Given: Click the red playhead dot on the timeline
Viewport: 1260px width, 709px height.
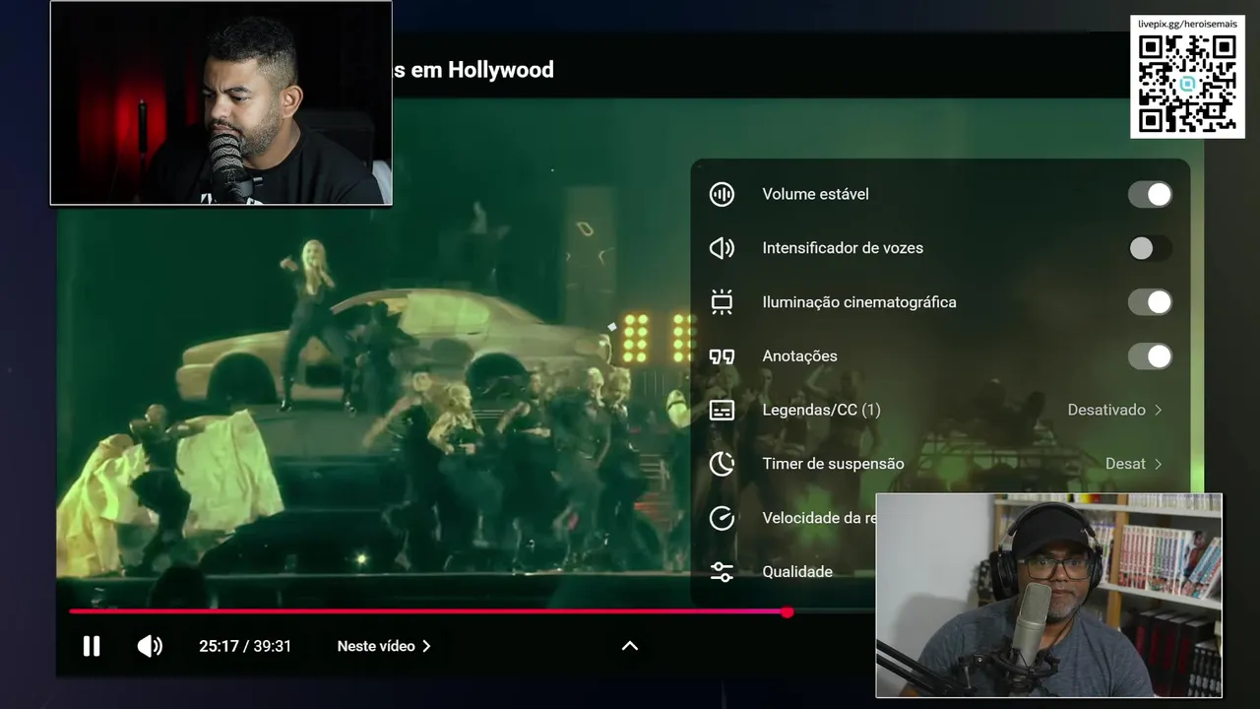Looking at the screenshot, I should 787,612.
